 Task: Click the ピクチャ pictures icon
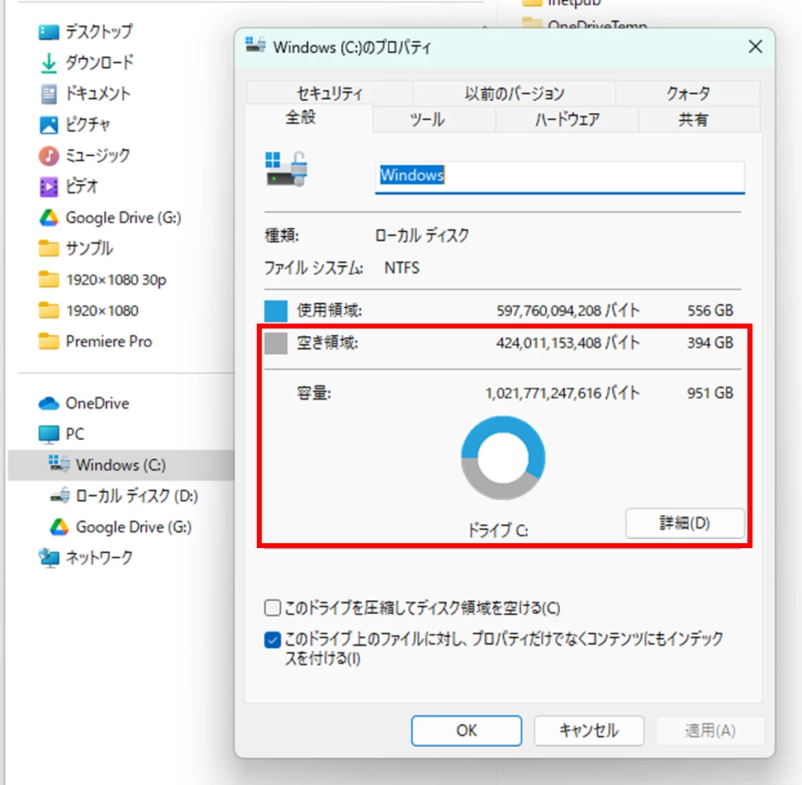point(49,125)
